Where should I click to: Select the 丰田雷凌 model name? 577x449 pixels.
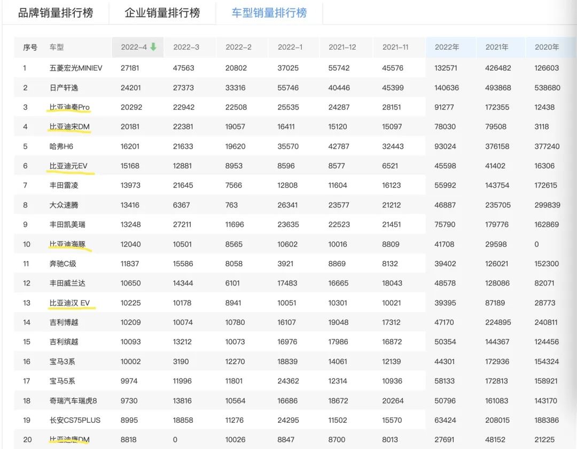[64, 185]
